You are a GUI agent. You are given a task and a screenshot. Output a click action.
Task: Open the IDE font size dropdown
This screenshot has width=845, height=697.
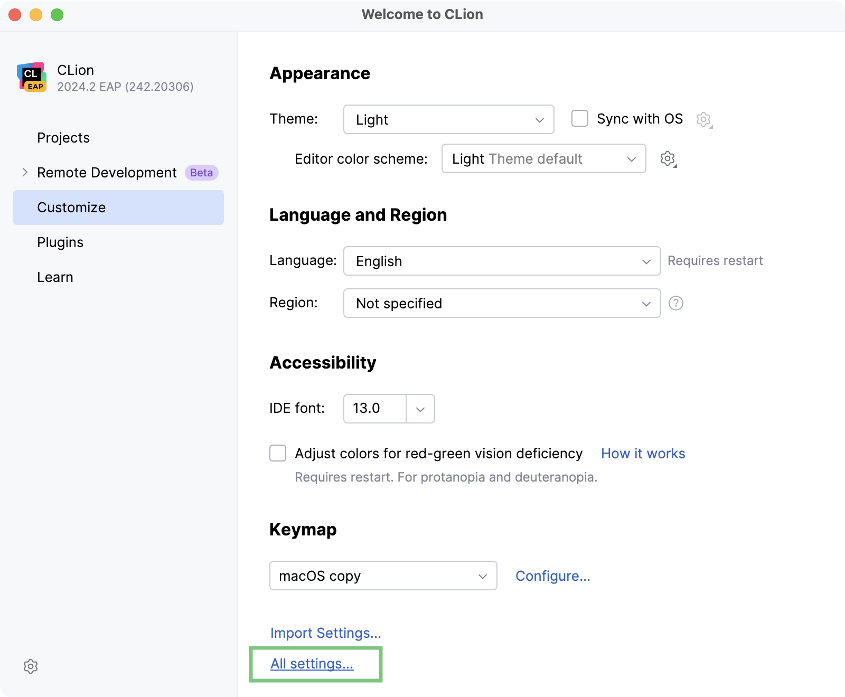pyautogui.click(x=420, y=409)
